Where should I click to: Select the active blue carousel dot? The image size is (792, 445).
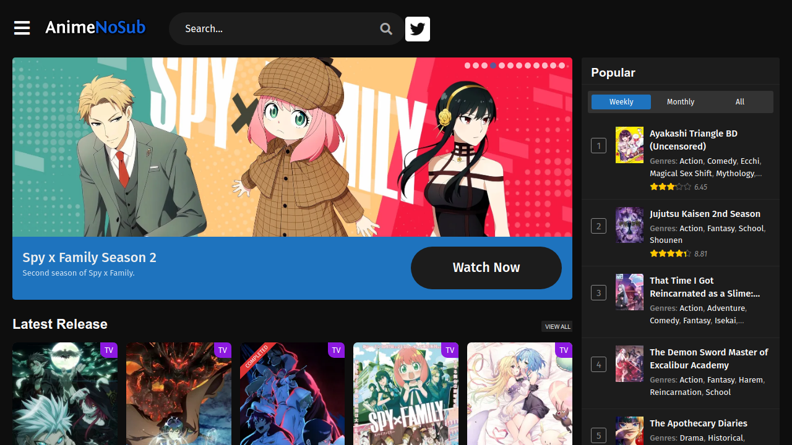point(493,66)
